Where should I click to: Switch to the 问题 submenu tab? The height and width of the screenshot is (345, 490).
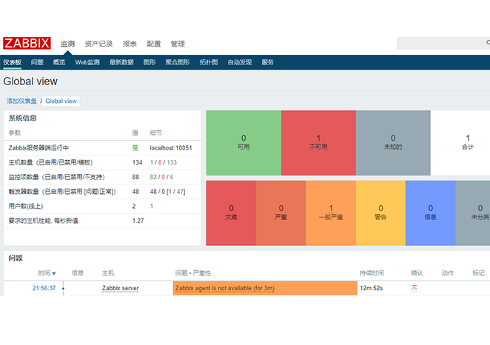(37, 62)
